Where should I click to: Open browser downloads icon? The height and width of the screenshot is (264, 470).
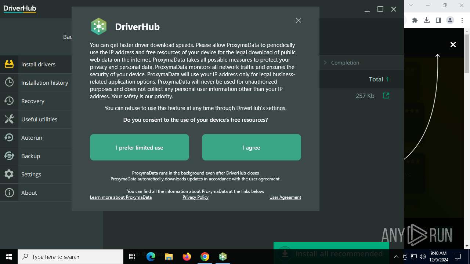pyautogui.click(x=427, y=20)
